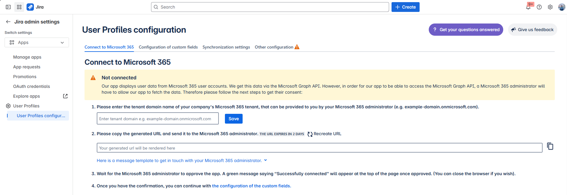Go back using the arrow beside Jira admin settings
This screenshot has width=567, height=195.
[8, 22]
